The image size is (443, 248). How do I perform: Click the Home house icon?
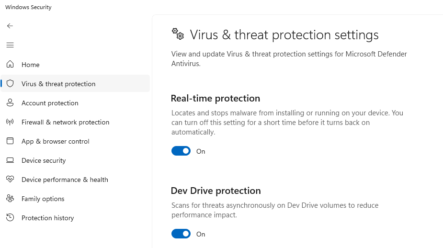pos(10,65)
